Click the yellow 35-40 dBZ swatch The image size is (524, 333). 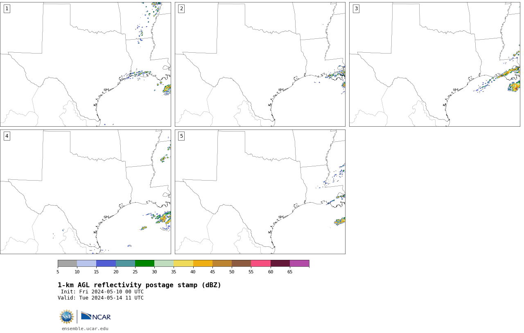click(x=183, y=263)
